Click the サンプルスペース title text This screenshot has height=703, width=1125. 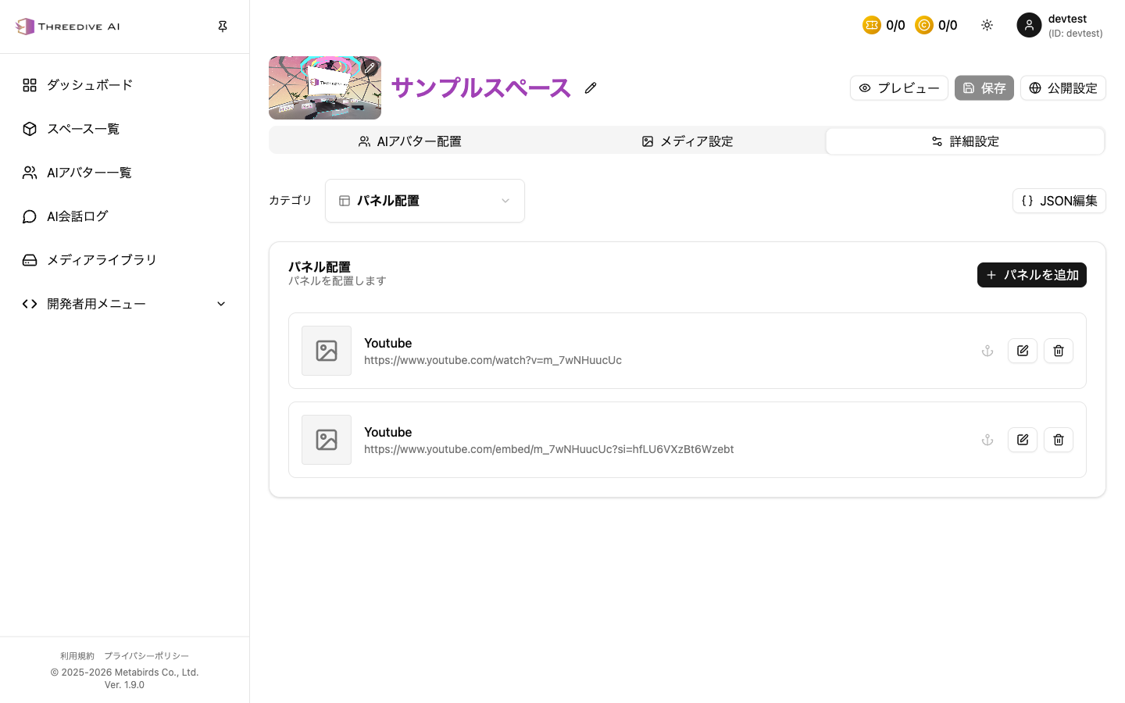pyautogui.click(x=481, y=87)
